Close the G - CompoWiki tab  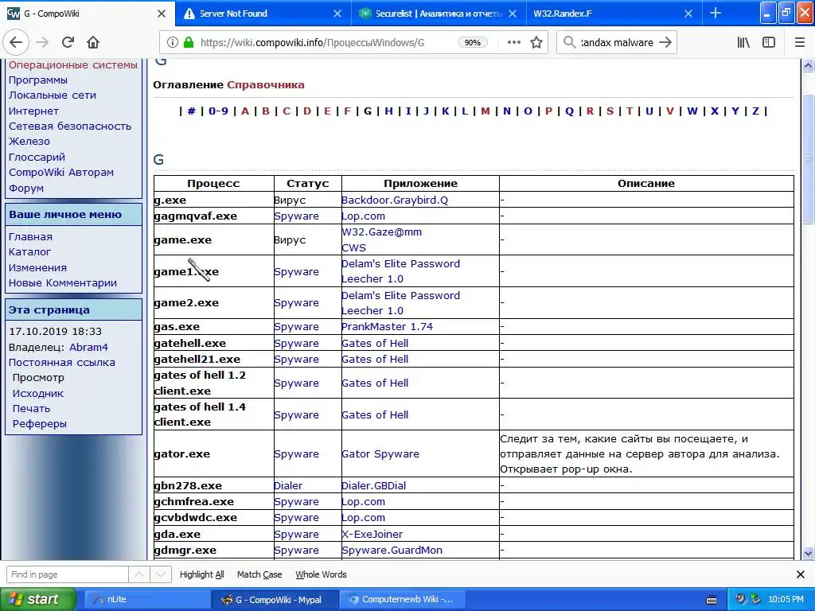(162, 14)
